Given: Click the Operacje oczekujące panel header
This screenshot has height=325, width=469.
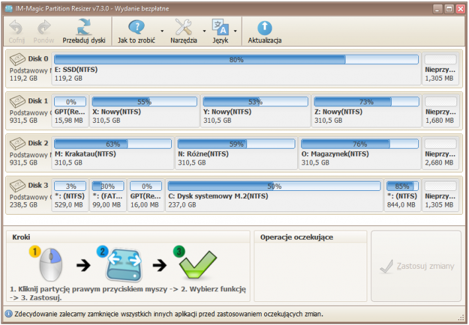Looking at the screenshot, I should pos(310,237).
